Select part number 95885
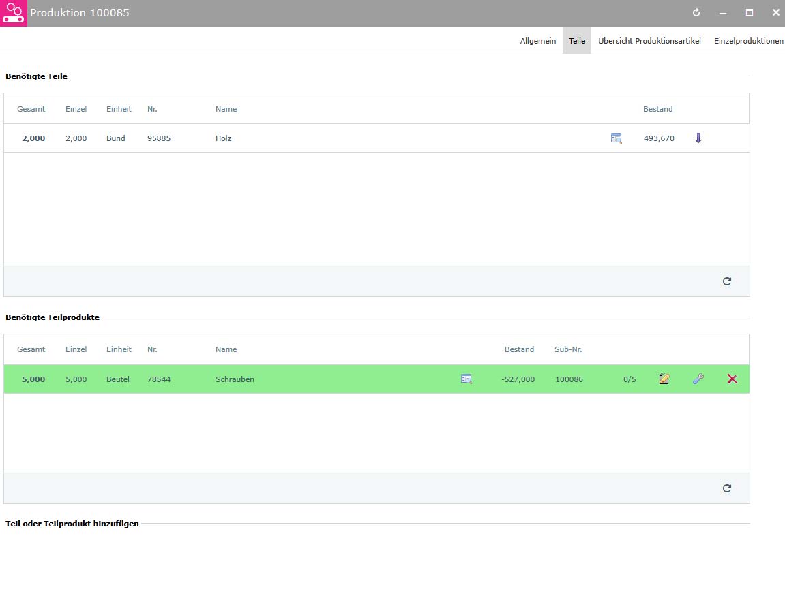The image size is (785, 600). [x=159, y=138]
